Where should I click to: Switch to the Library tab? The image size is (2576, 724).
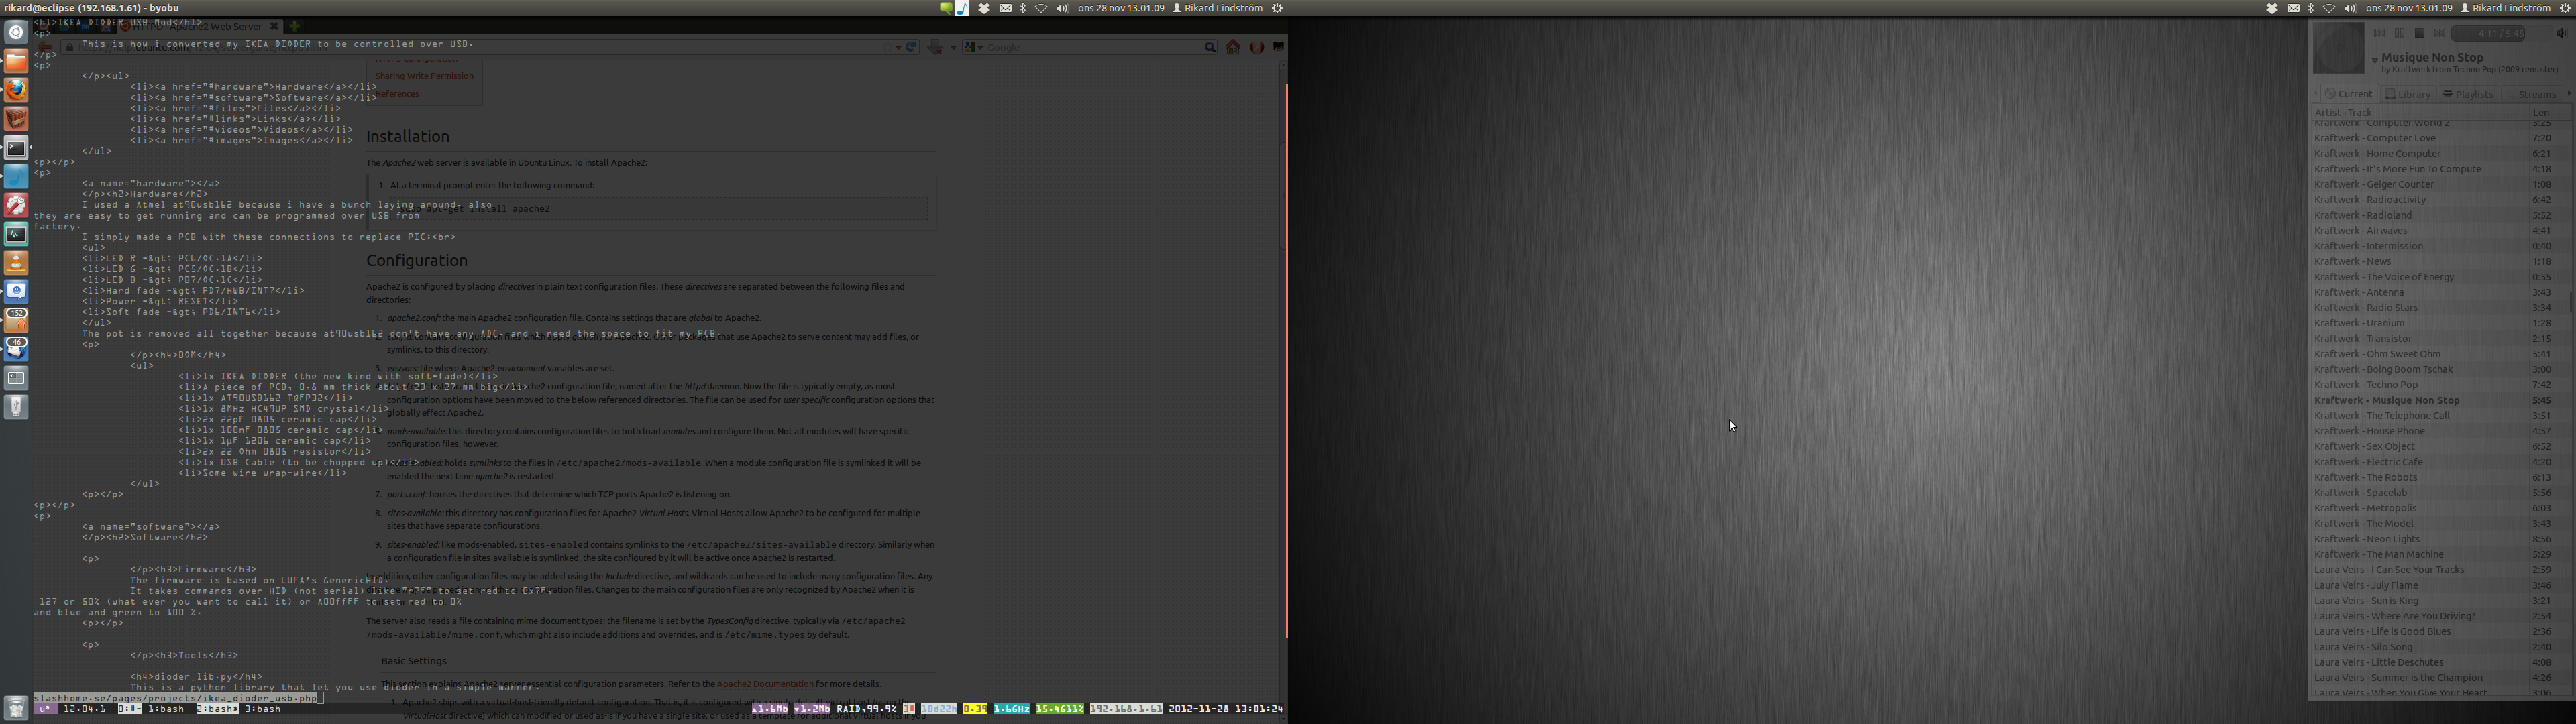pyautogui.click(x=2409, y=94)
